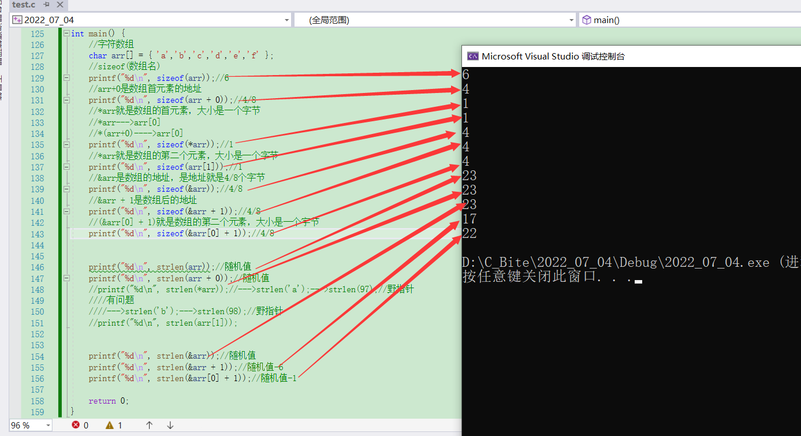Click the sizeof(*arr) printf line

pyautogui.click(x=161, y=145)
